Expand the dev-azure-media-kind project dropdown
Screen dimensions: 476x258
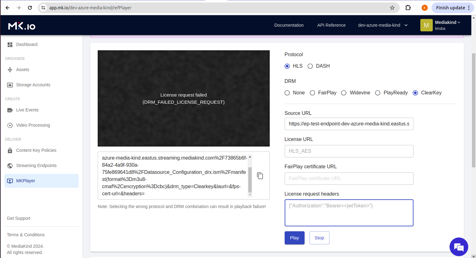coord(383,25)
